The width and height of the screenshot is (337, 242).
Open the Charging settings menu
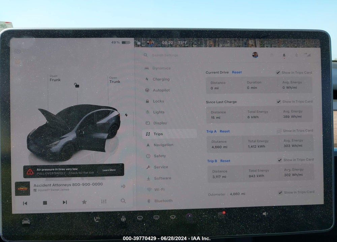[x=158, y=79]
